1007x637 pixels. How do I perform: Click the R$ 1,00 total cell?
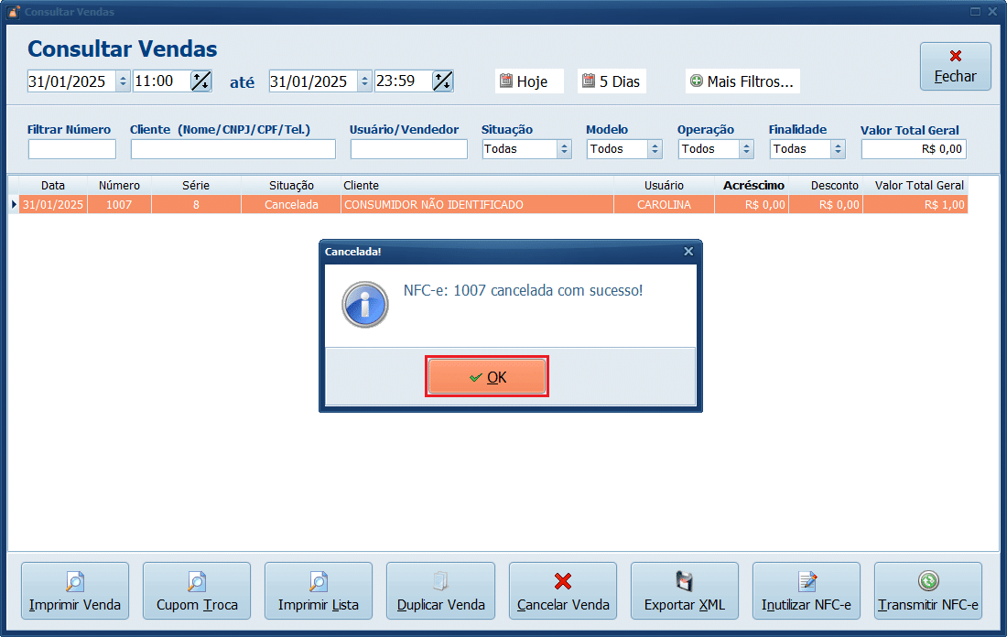click(915, 204)
